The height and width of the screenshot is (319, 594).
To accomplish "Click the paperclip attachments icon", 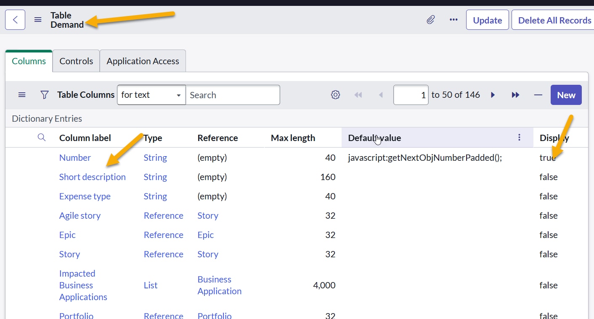I will coord(430,20).
